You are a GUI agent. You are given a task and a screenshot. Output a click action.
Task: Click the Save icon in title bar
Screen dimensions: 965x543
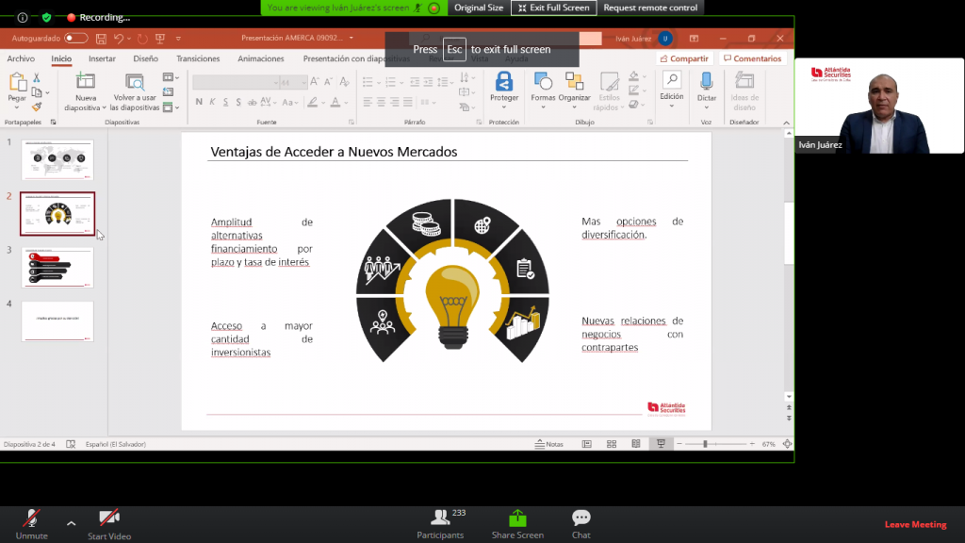[x=101, y=38]
